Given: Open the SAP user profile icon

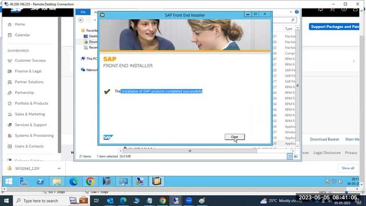Looking at the screenshot, I should [355, 10].
